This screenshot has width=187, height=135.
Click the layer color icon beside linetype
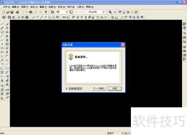(71, 12)
